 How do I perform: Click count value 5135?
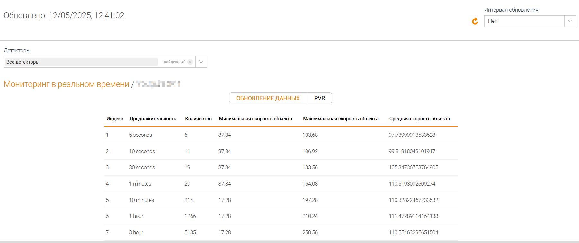(190, 232)
